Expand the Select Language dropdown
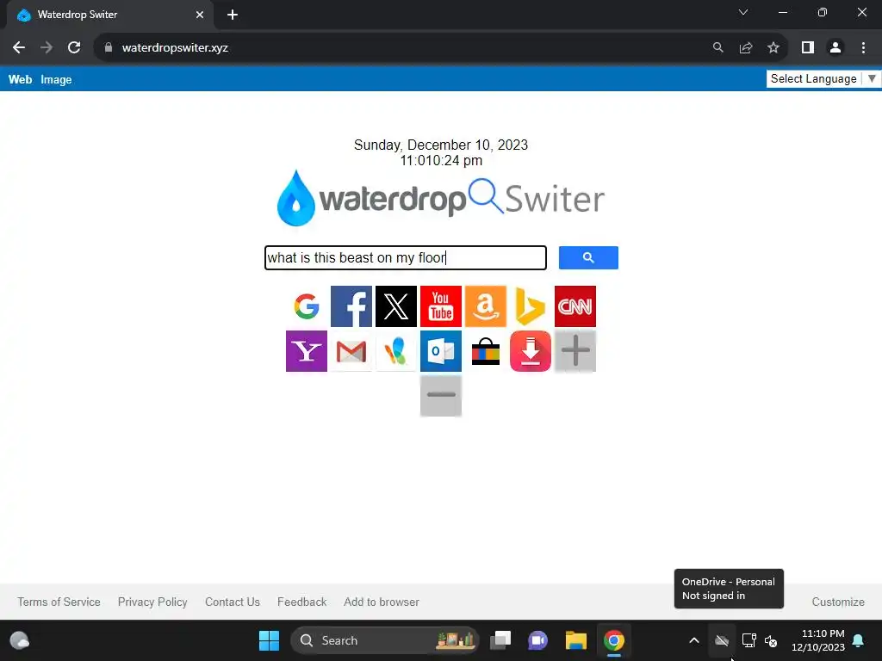882x661 pixels. click(x=823, y=78)
